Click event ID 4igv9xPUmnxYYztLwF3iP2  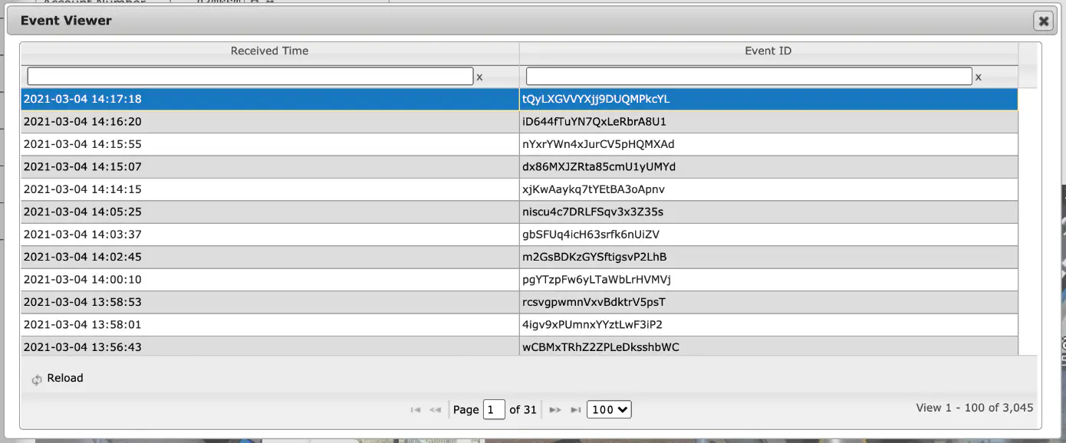tap(592, 325)
